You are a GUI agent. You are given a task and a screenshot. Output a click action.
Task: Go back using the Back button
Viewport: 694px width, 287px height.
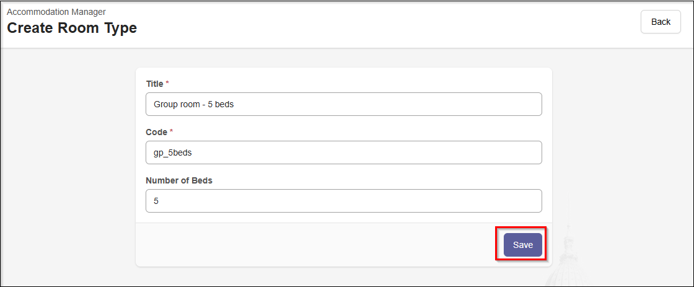[661, 22]
